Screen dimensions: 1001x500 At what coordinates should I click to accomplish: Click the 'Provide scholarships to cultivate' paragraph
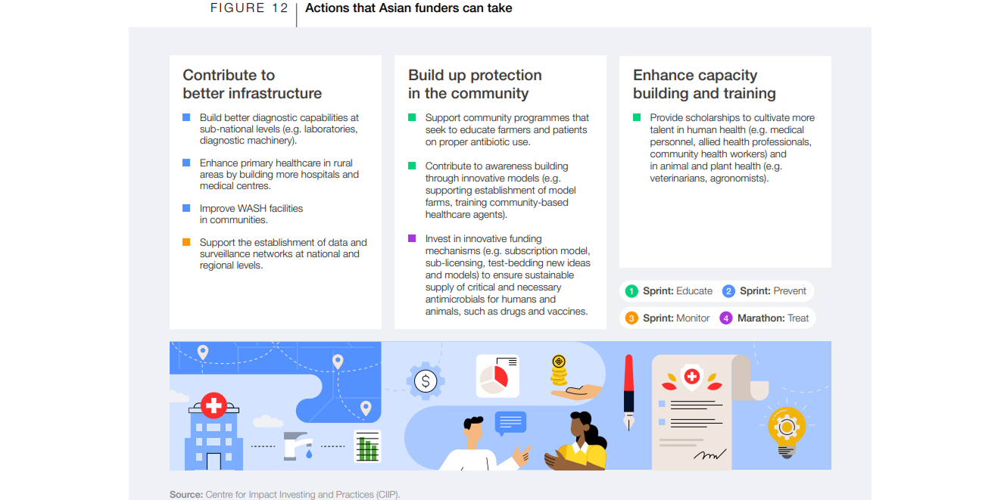[732, 148]
